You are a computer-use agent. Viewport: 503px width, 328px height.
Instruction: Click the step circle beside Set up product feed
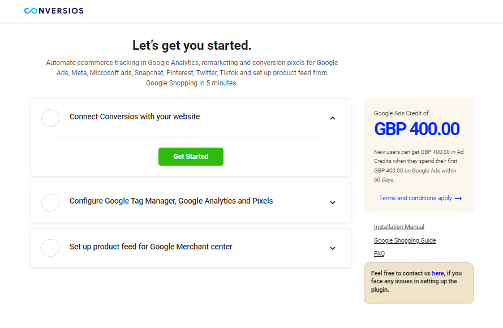50,248
